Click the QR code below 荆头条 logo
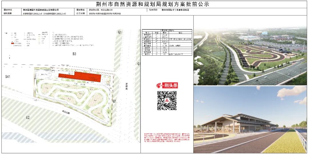309x154 pixels. 167,101
